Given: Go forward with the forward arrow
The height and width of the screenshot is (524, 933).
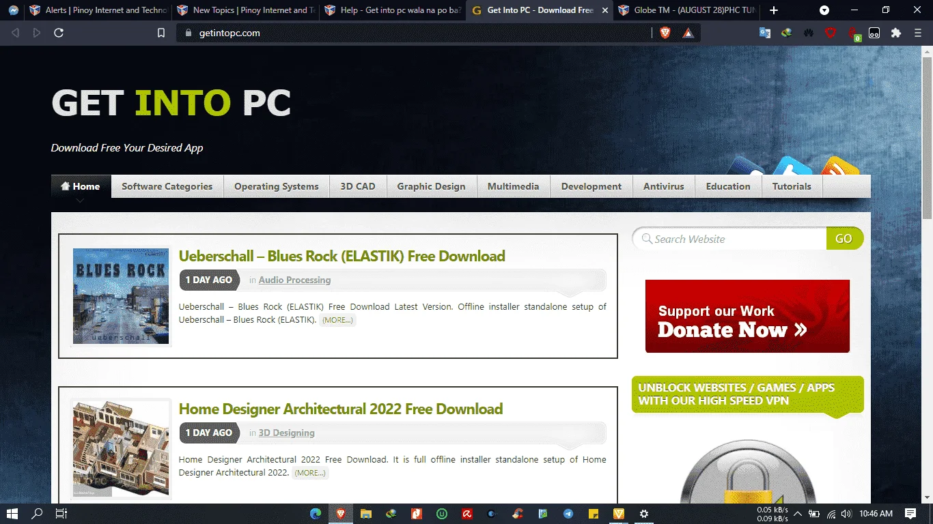Looking at the screenshot, I should coord(37,33).
